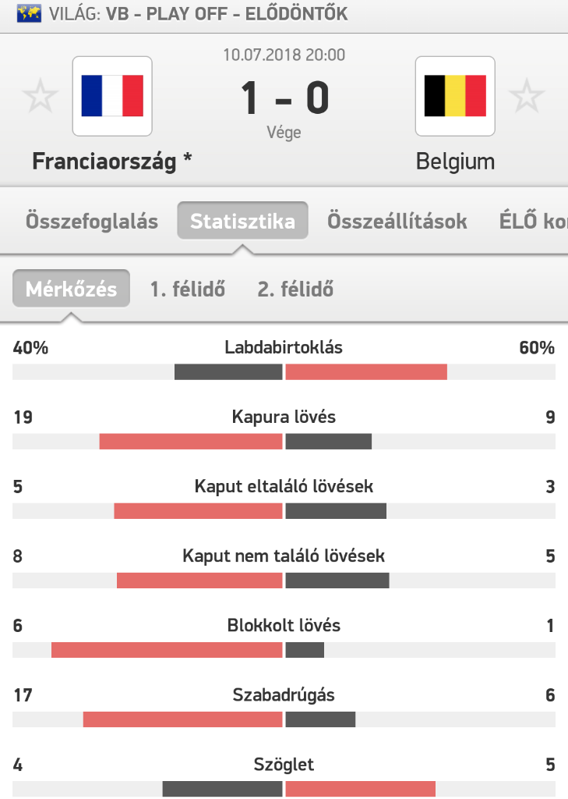This screenshot has height=799, width=568.
Task: Click the Blokkolt lövés stat bar
Action: [284, 650]
